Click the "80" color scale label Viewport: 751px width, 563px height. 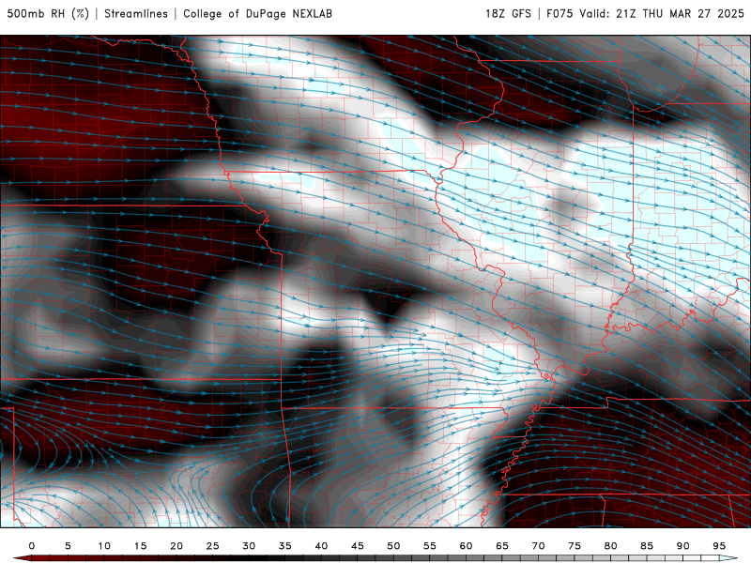(x=611, y=546)
